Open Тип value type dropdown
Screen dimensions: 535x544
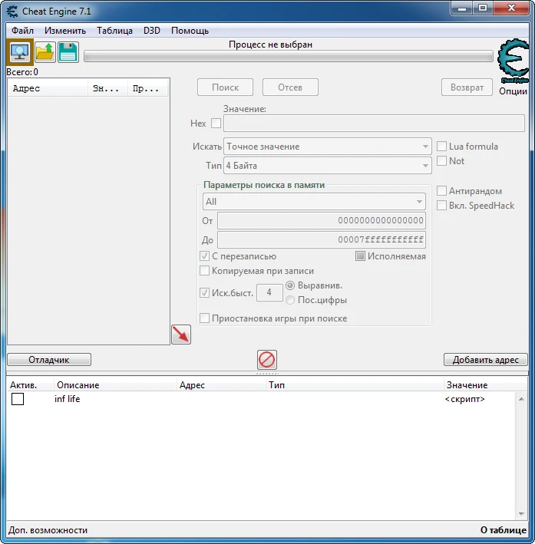(x=328, y=166)
